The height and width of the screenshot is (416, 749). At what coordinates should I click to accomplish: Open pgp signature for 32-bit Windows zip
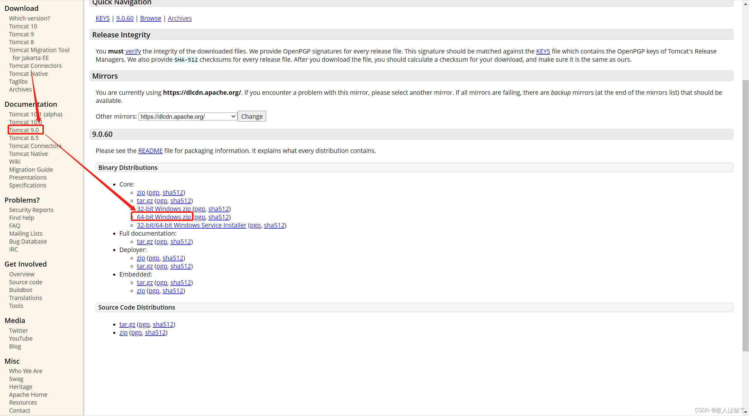pyautogui.click(x=200, y=209)
